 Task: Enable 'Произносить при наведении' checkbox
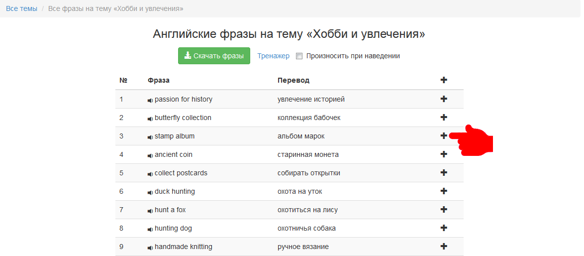click(298, 56)
